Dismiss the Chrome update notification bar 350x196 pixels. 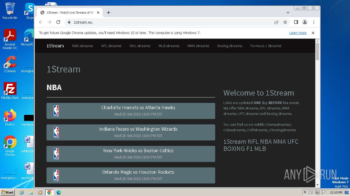(313, 33)
